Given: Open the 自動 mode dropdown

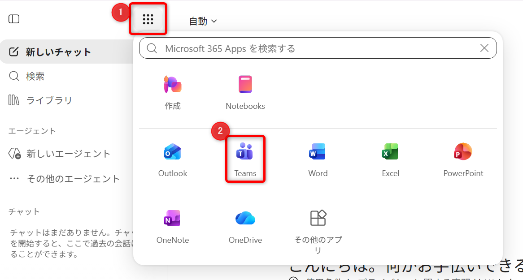Looking at the screenshot, I should (x=203, y=22).
